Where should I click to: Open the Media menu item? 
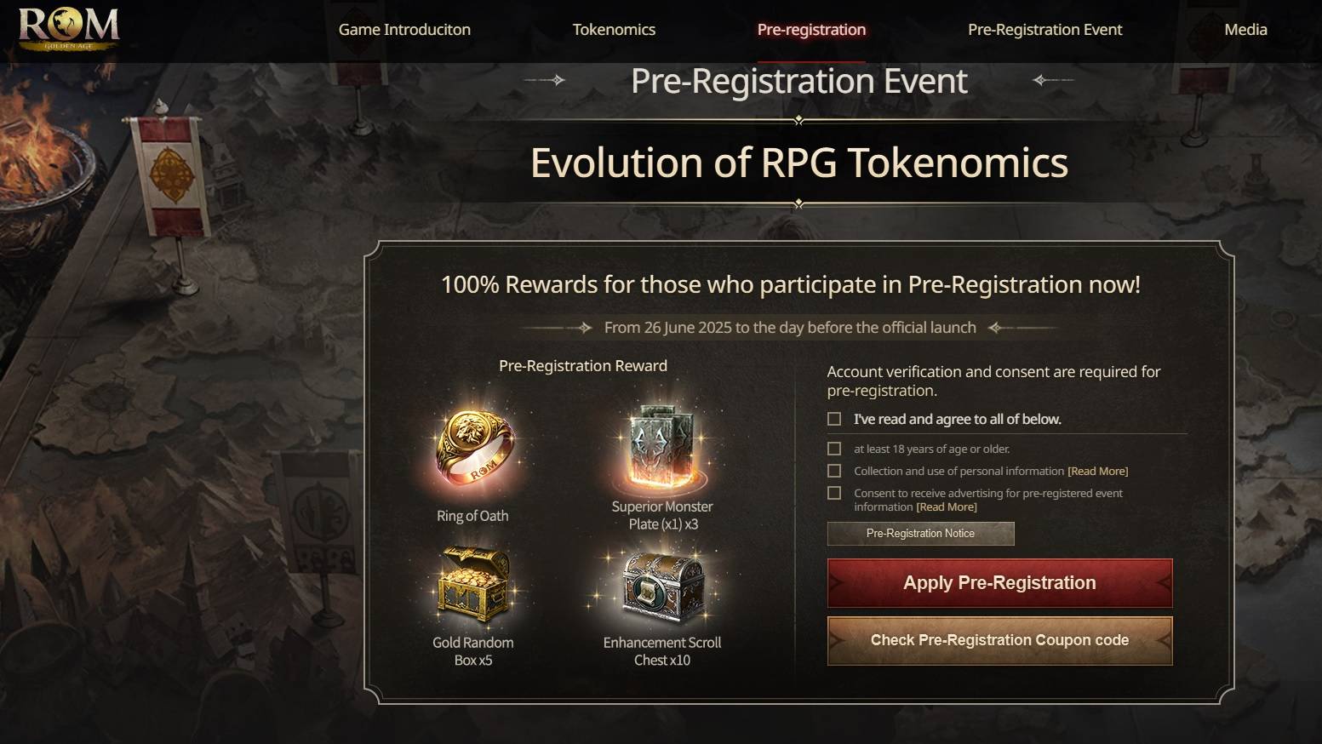(x=1245, y=30)
